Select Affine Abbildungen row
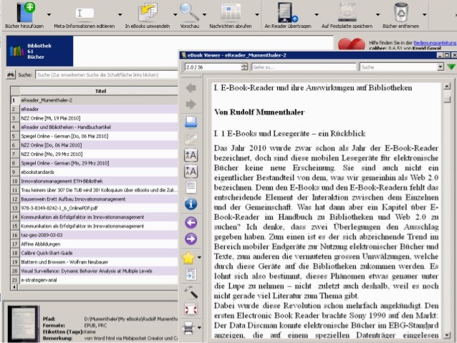This screenshot has height=343, width=457. click(x=99, y=244)
